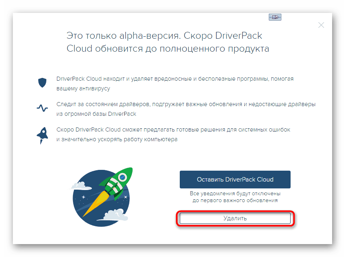Click the shield icon beside antivirus text
Screen dimensions: 345x257
[x=42, y=83]
